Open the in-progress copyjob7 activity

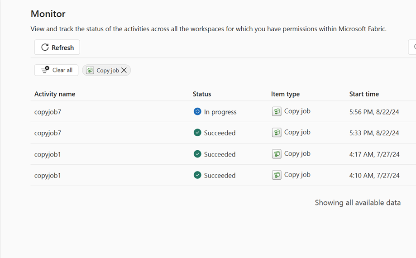pyautogui.click(x=48, y=112)
